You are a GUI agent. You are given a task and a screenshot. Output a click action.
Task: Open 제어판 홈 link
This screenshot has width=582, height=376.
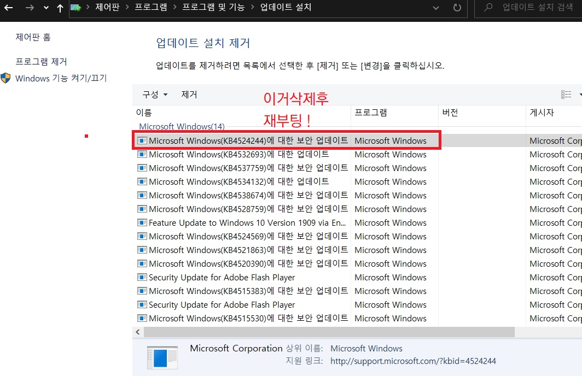33,37
